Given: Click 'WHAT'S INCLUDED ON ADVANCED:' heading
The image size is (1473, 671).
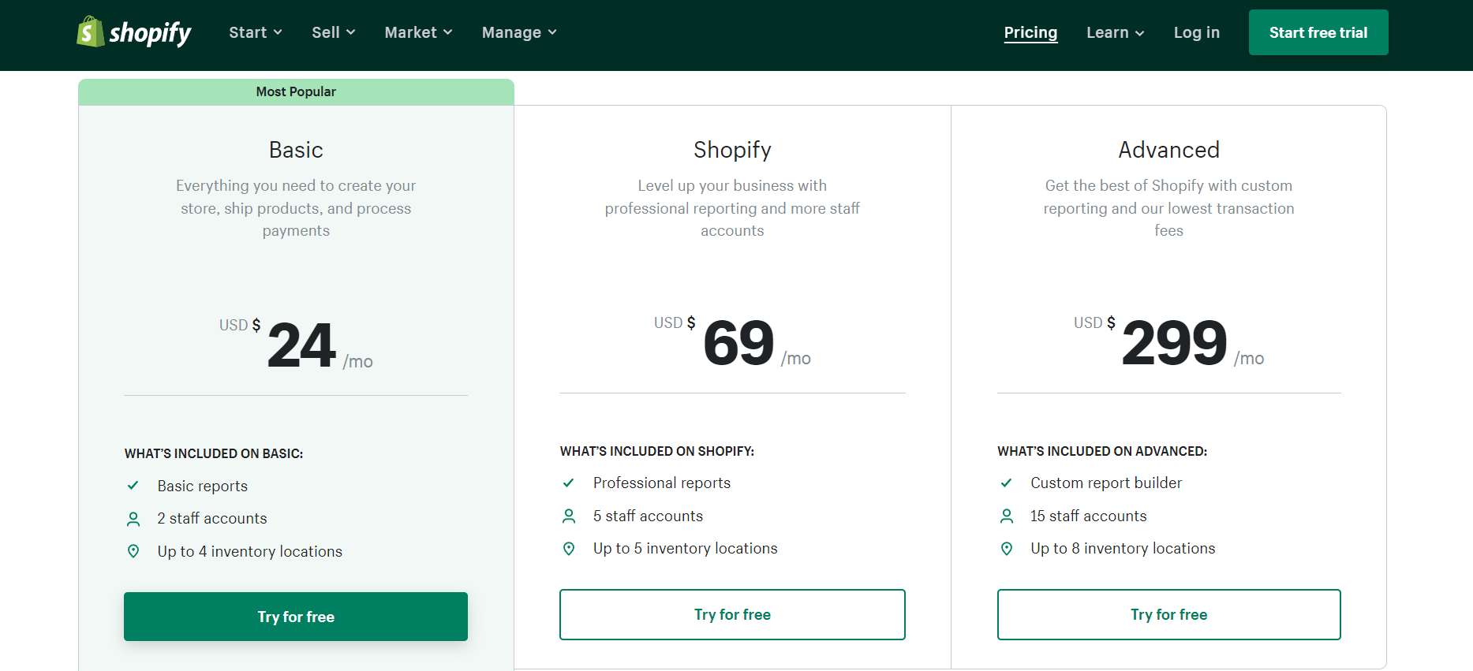Looking at the screenshot, I should tap(1102, 451).
